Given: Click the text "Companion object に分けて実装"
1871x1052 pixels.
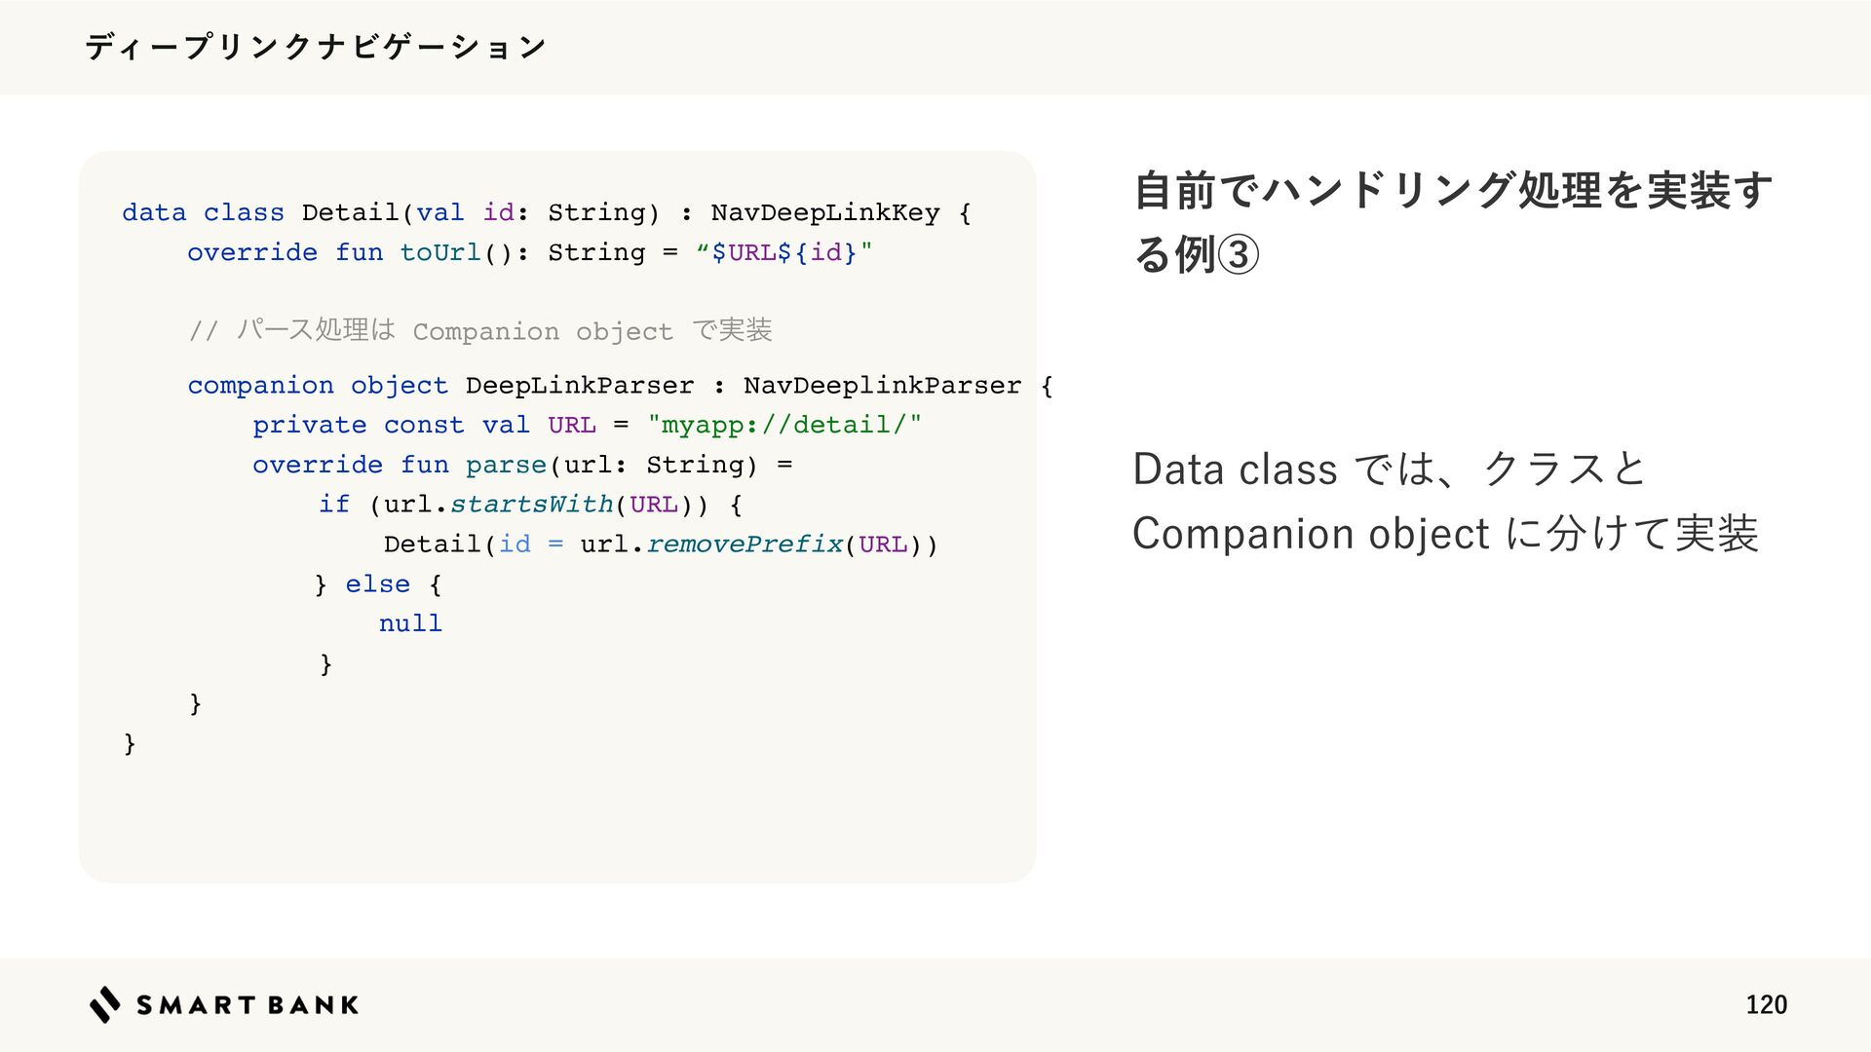Looking at the screenshot, I should tap(1445, 533).
